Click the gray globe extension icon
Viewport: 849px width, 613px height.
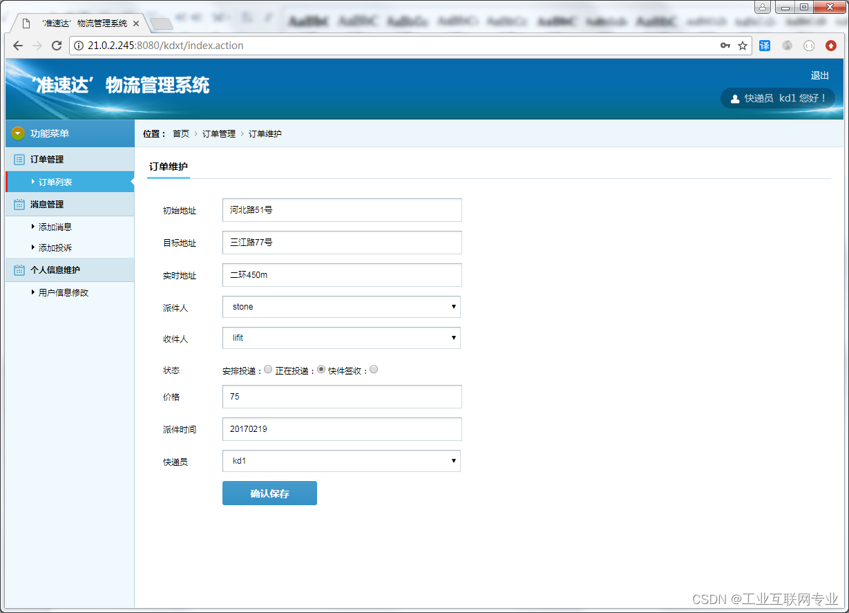pyautogui.click(x=787, y=46)
